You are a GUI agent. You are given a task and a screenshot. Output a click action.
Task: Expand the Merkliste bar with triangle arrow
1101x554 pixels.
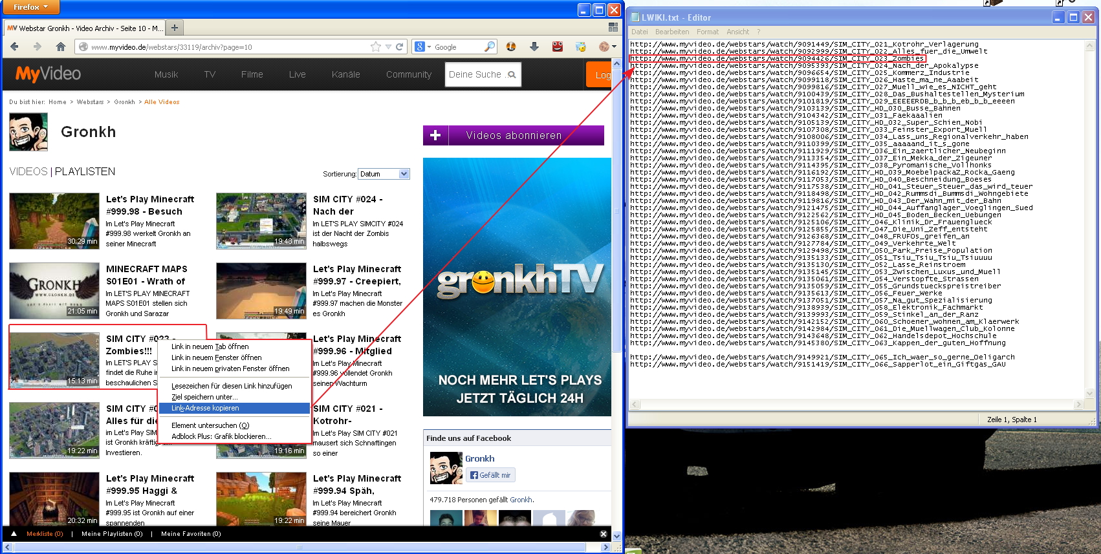(x=14, y=534)
